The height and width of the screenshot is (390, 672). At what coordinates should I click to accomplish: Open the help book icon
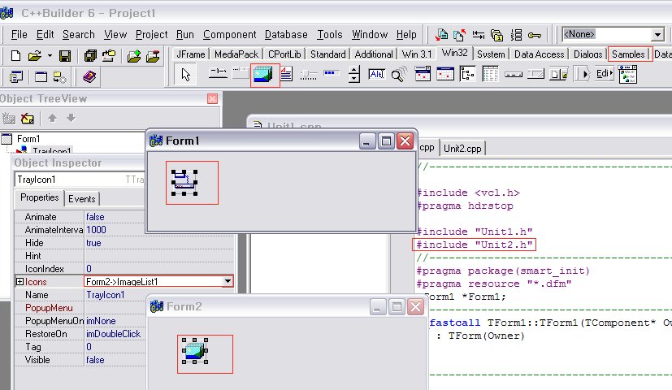point(89,77)
